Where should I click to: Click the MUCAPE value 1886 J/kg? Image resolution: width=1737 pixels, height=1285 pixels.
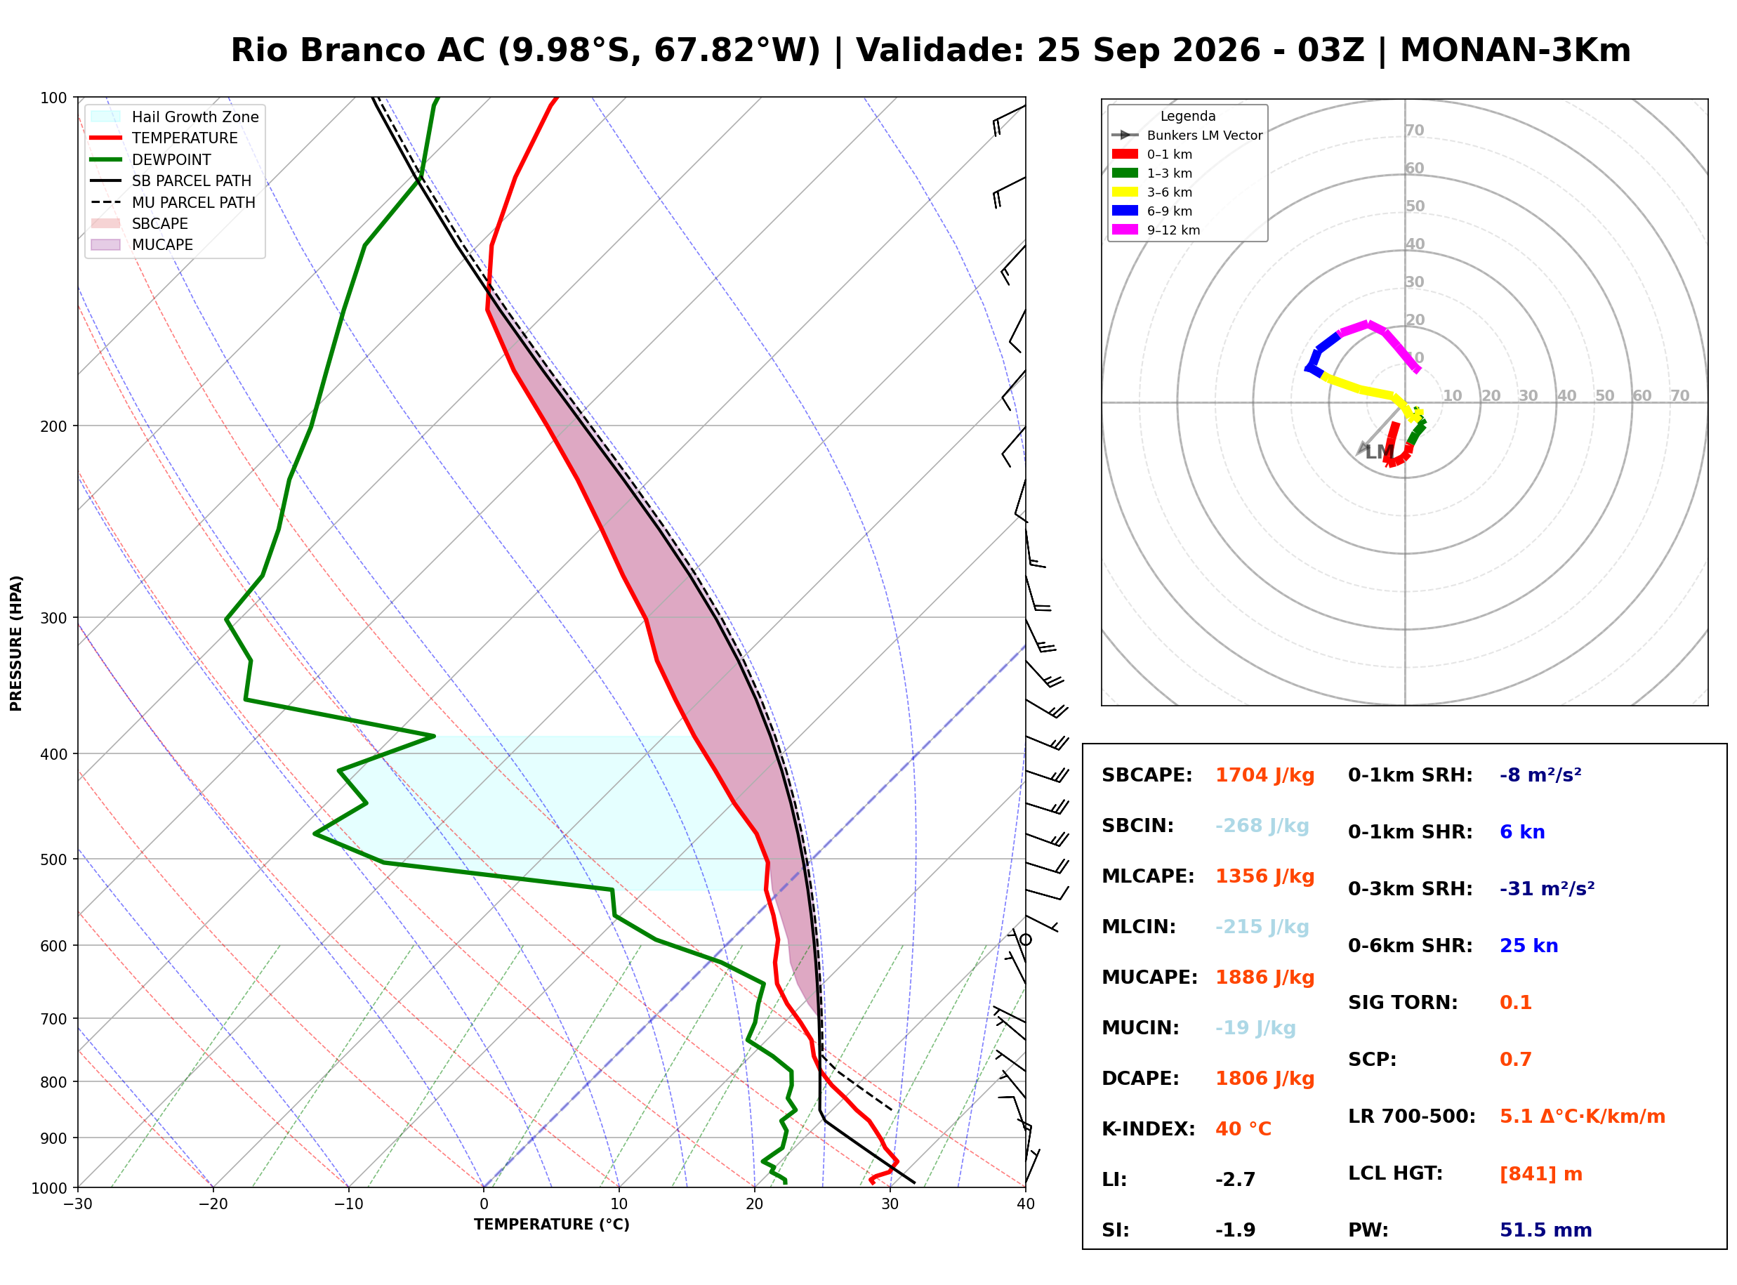coord(1264,977)
